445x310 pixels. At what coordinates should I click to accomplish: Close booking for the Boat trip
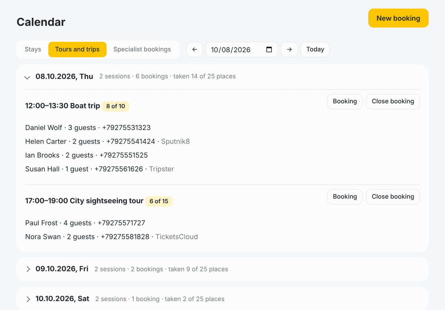tap(393, 101)
